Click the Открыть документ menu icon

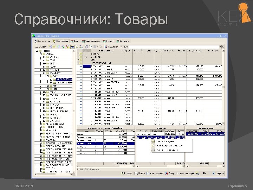click(x=153, y=141)
